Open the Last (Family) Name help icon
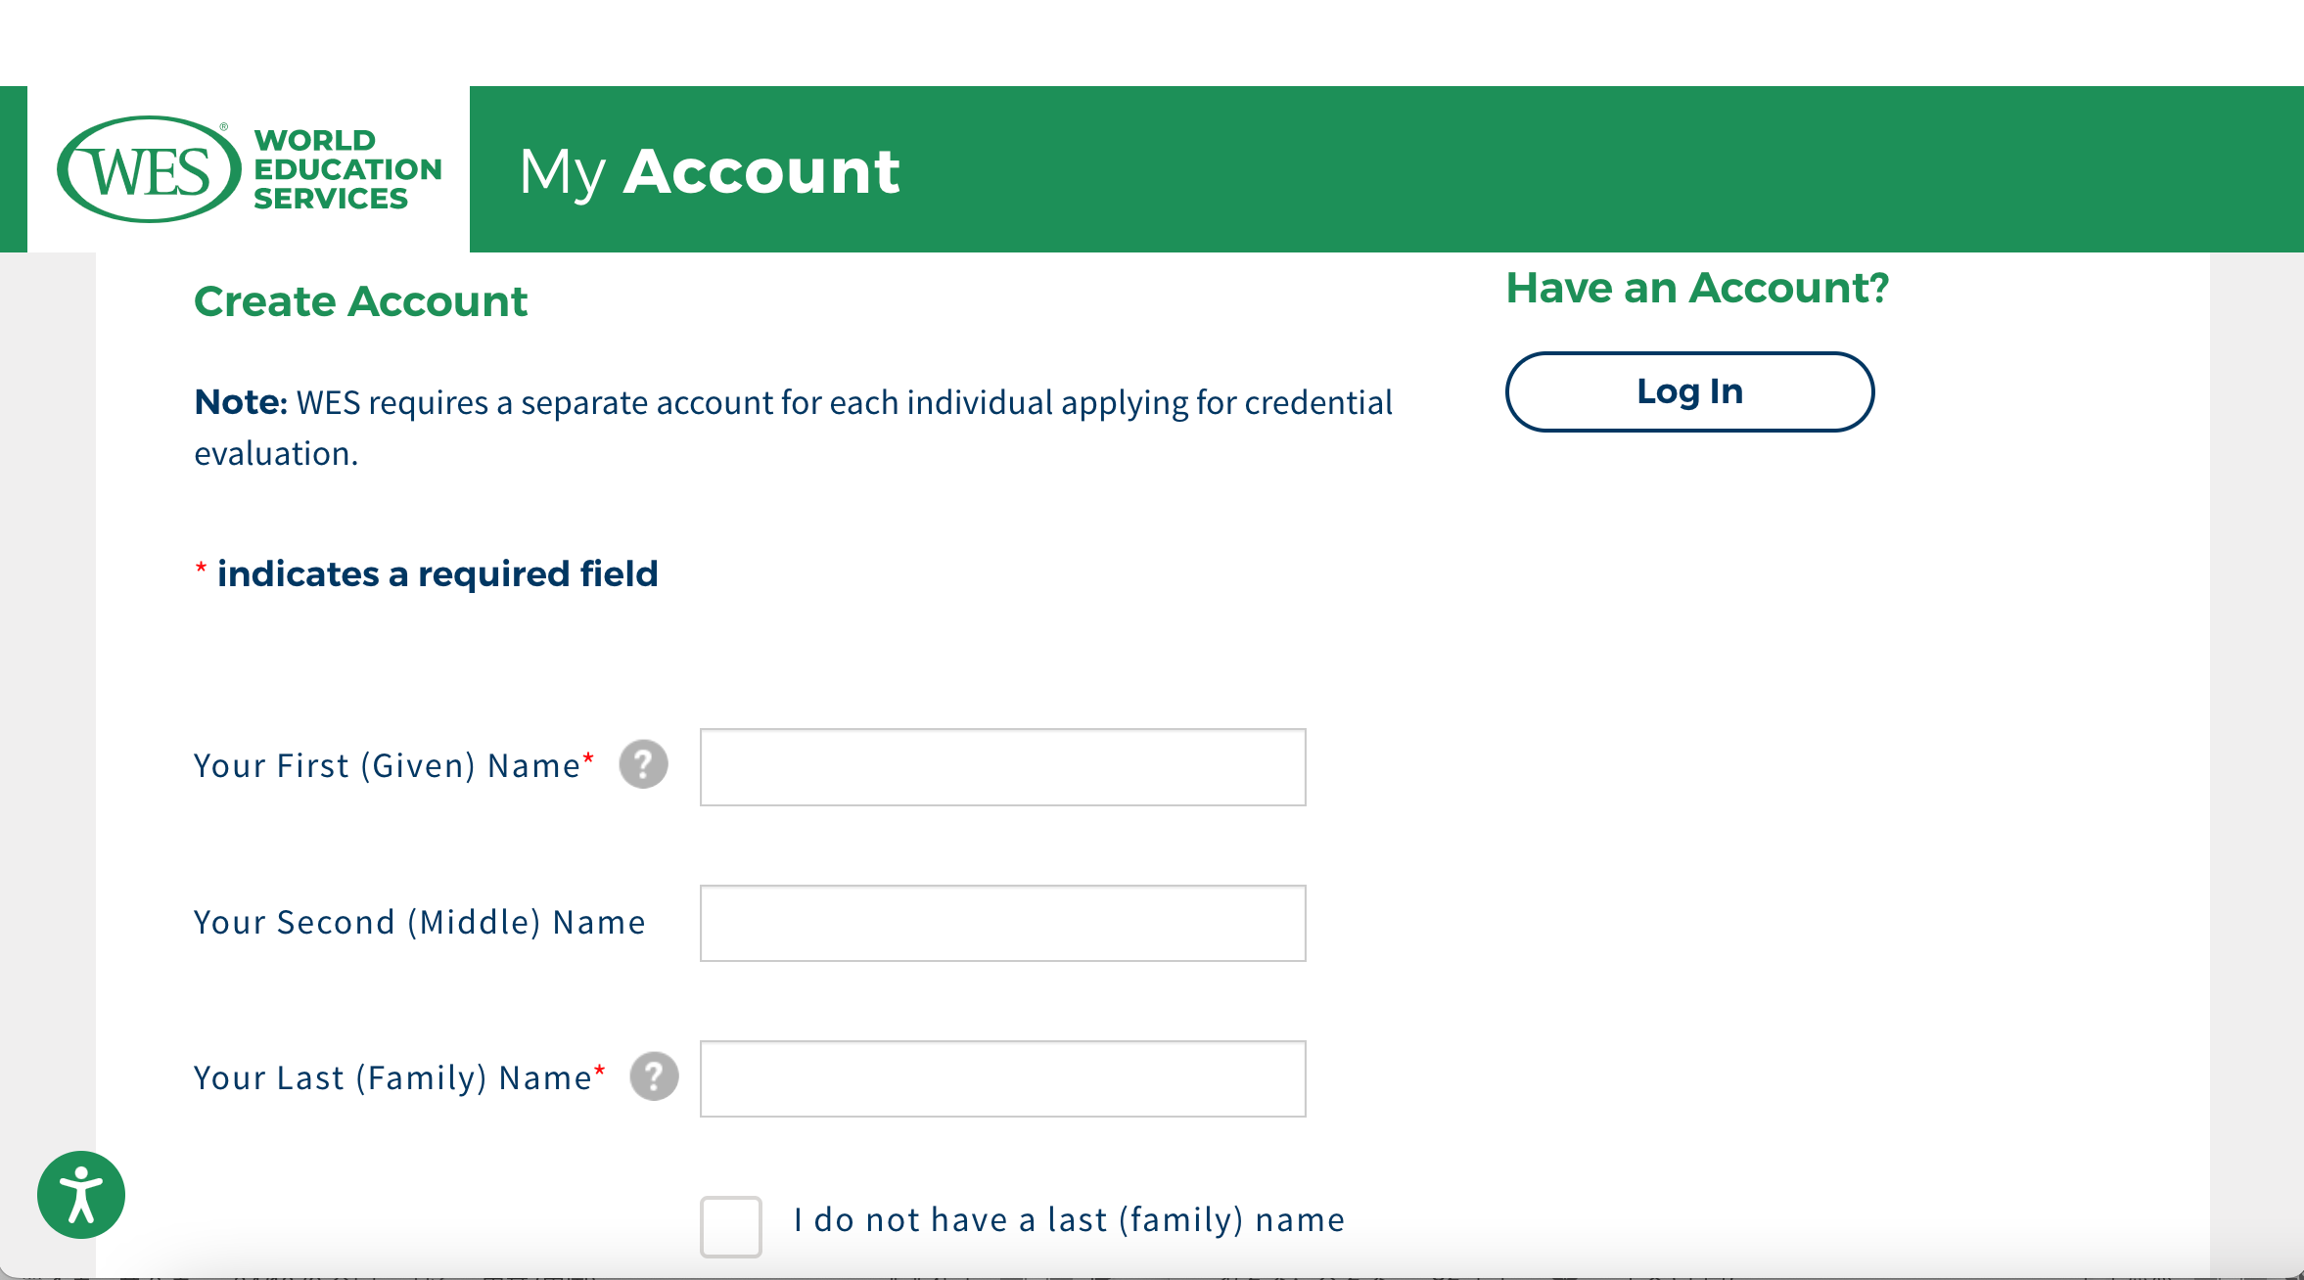 654,1076
